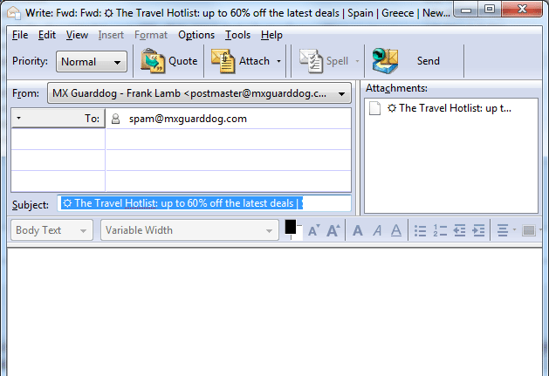Viewport: 549px width, 376px height.
Task: Toggle underline text formatting
Action: click(395, 230)
